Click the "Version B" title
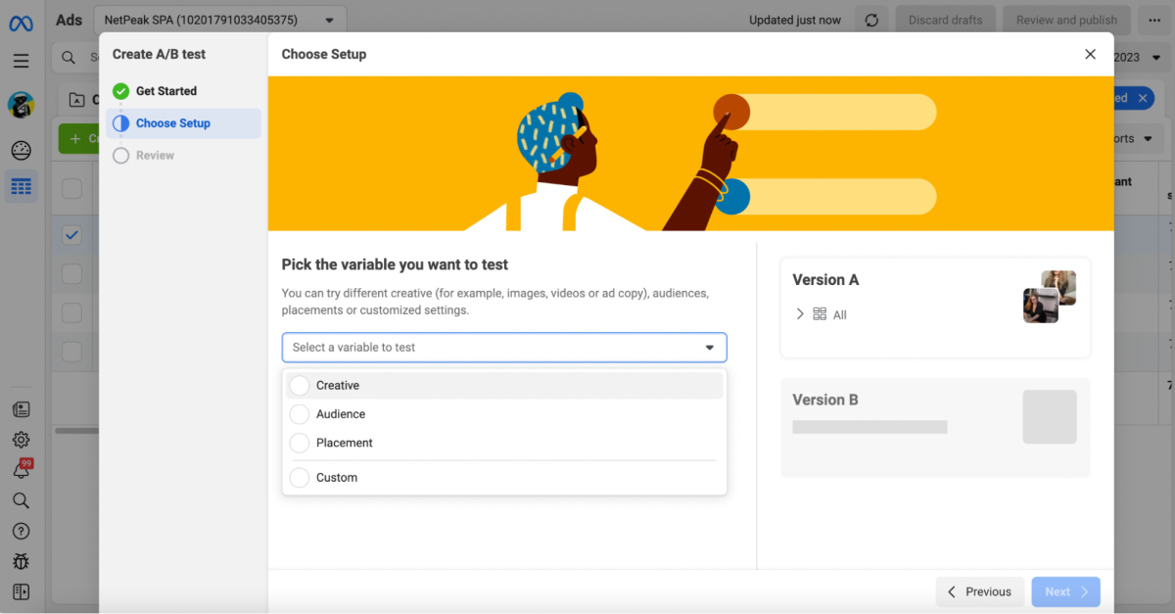Viewport: 1175px width, 614px height. click(x=825, y=400)
